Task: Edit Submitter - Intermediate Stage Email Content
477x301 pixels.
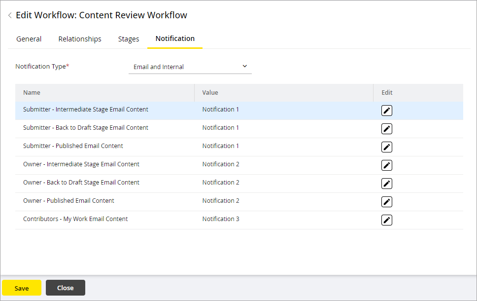Action: click(386, 111)
